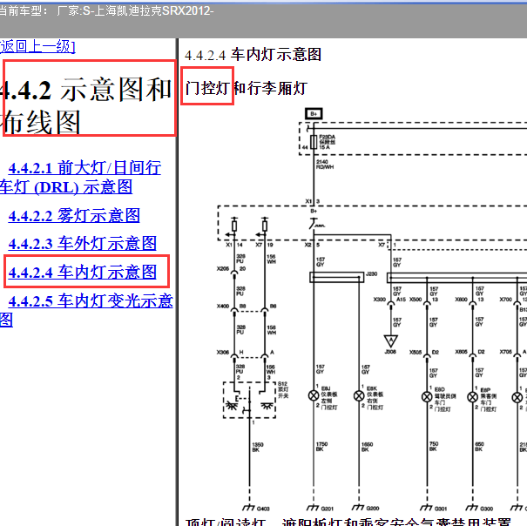527x526 pixels.
Task: Click the 1750 BK wire label
Action: [x=321, y=447]
